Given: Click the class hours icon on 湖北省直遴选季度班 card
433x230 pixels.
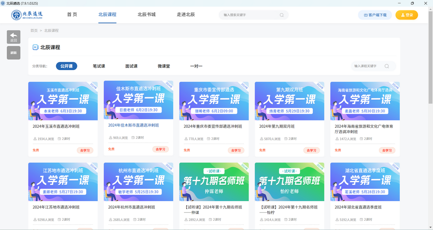Looking at the screenshot, I should coord(360,220).
